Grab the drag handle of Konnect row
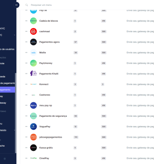Viewport: 154px width, 164px height. pos(26,84)
